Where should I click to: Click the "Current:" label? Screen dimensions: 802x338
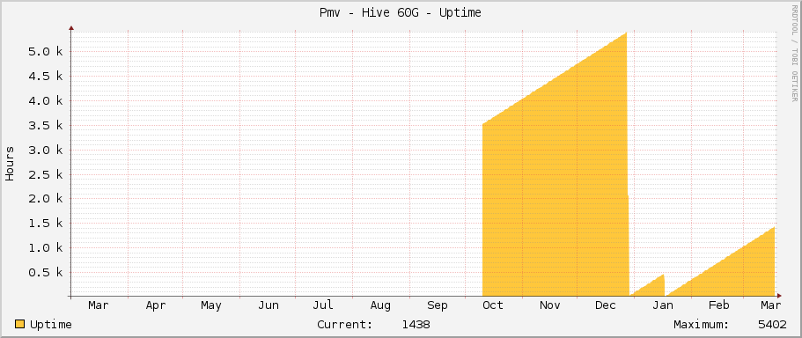click(345, 325)
